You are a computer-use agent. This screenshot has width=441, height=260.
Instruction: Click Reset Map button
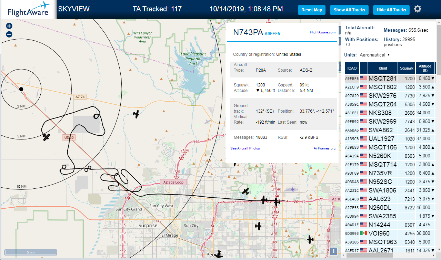click(312, 10)
